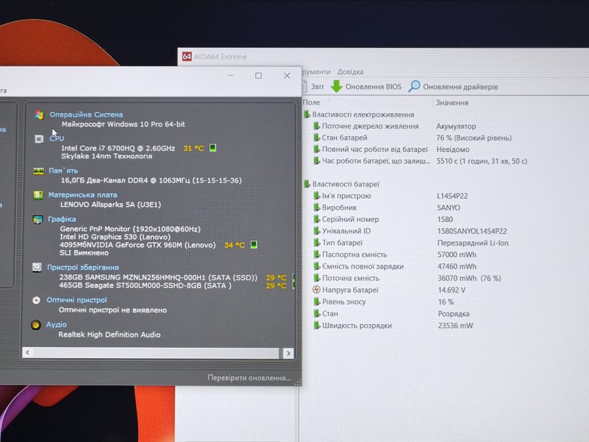Click the value 76 % (Високий рівень)
The width and height of the screenshot is (589, 442).
point(474,138)
